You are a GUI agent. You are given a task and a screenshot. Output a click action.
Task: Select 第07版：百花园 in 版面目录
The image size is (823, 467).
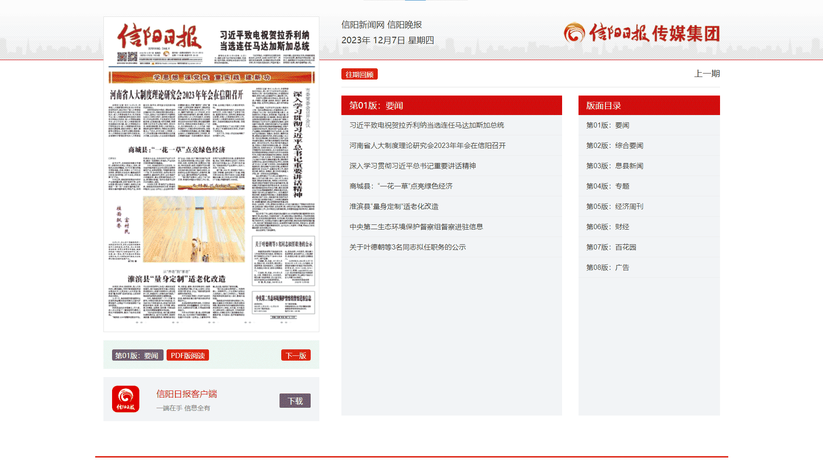coord(611,247)
